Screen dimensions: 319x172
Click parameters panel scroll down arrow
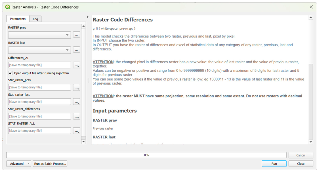click(x=83, y=142)
